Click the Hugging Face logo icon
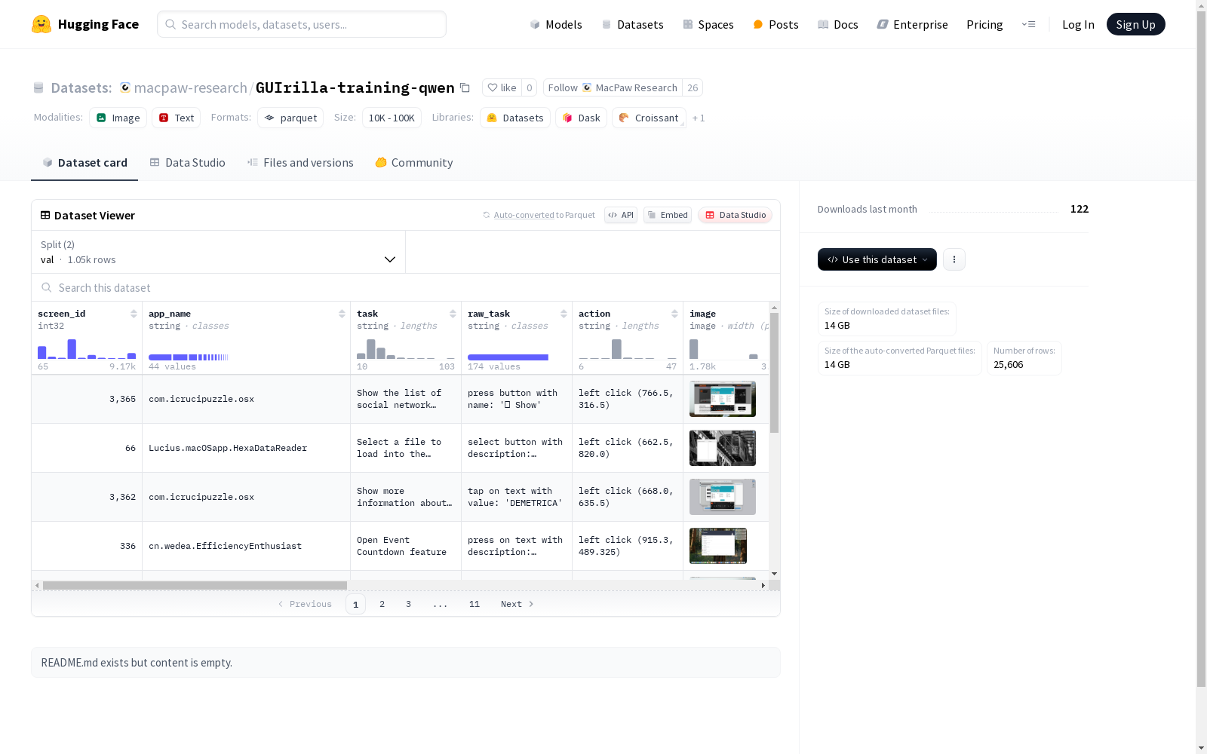 click(41, 24)
